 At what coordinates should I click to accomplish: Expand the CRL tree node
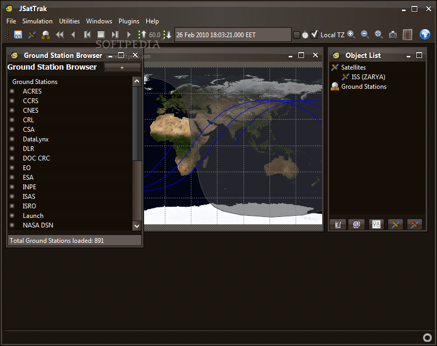coord(12,120)
